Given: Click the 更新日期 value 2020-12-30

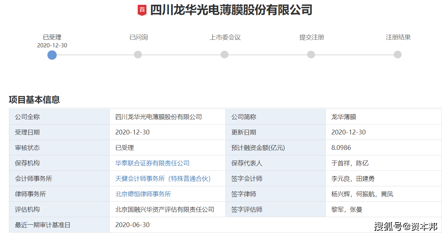Looking at the screenshot, I should [348, 132].
